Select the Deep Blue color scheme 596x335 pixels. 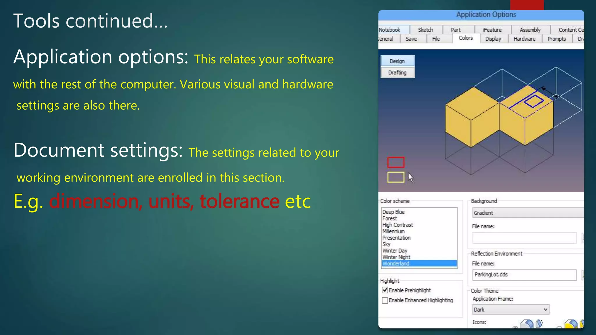click(393, 212)
